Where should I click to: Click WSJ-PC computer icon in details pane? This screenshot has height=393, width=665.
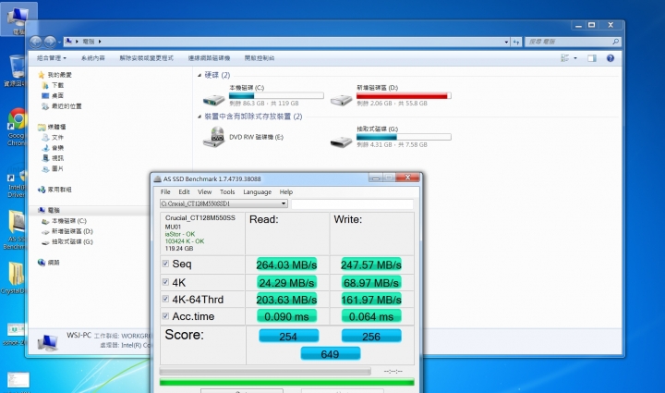tap(48, 342)
